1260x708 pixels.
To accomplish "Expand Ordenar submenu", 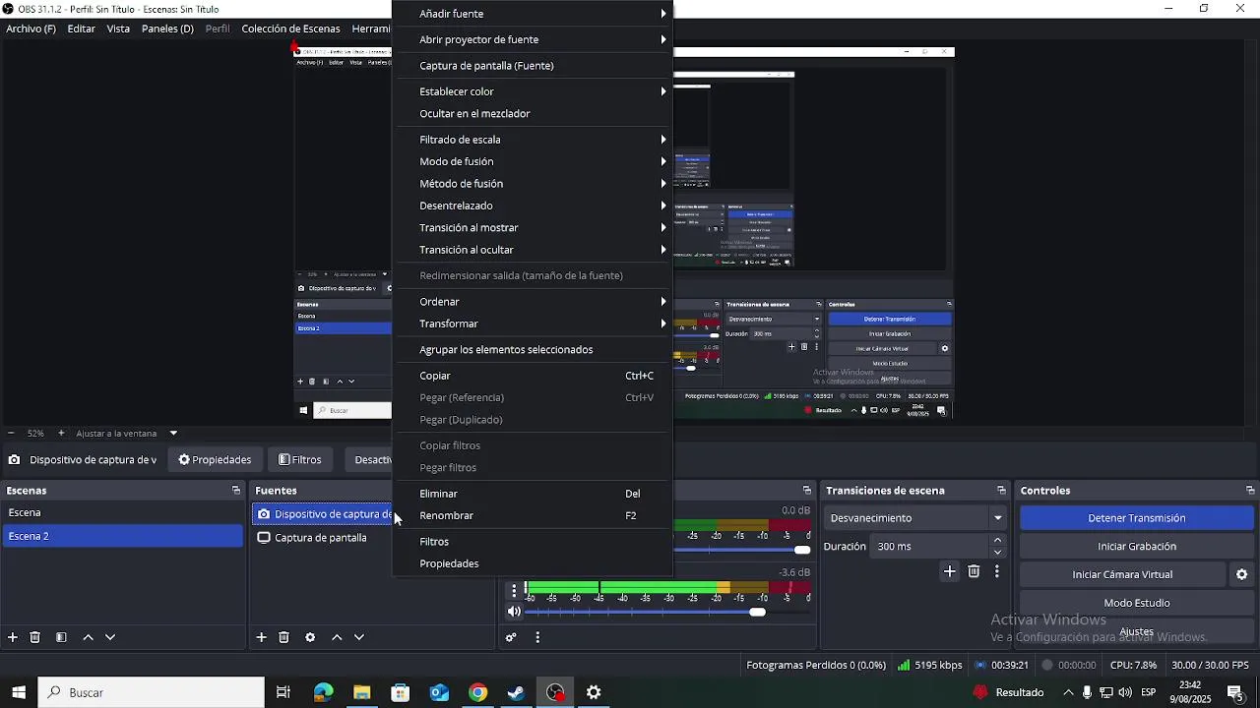I will tap(533, 302).
